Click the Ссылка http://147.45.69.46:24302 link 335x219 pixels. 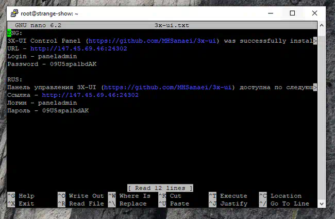coord(90,95)
